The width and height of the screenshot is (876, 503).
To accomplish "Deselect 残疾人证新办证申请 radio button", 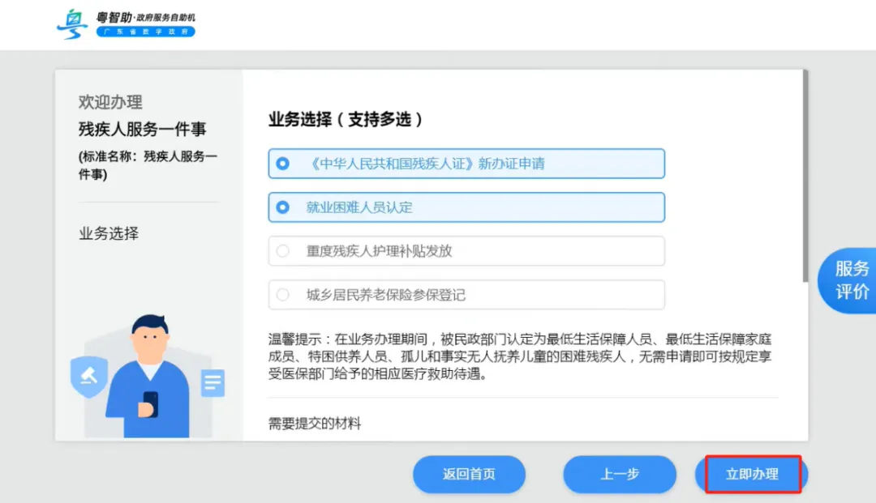I will (283, 164).
